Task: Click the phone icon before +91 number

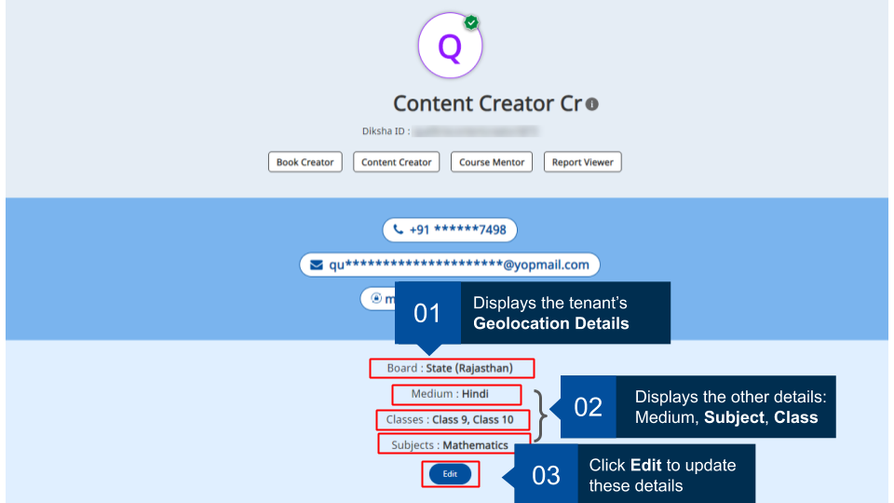Action: point(399,230)
